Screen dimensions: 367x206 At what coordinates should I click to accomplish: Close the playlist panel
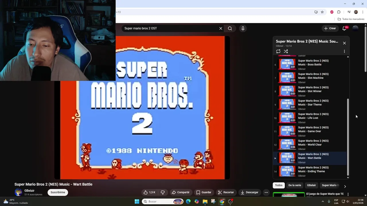coord(344,43)
